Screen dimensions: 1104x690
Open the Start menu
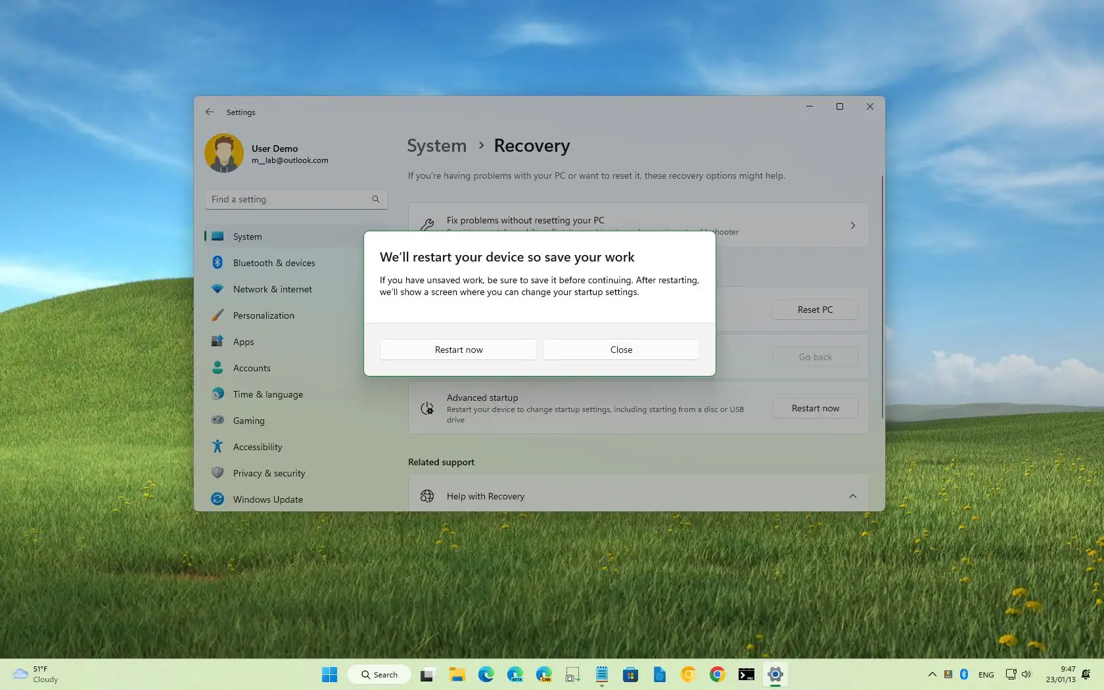coord(329,674)
